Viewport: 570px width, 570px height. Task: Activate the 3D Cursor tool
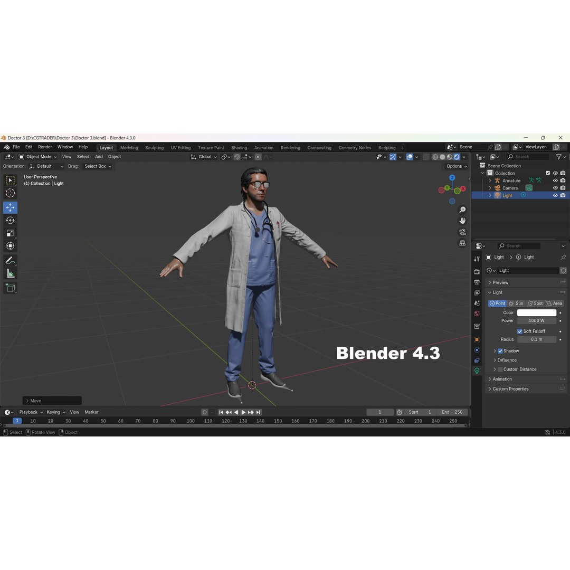point(10,193)
